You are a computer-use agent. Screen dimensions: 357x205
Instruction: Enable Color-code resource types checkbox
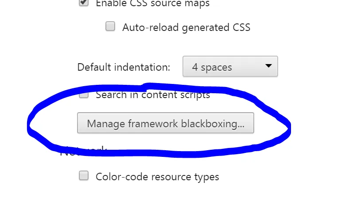click(84, 176)
